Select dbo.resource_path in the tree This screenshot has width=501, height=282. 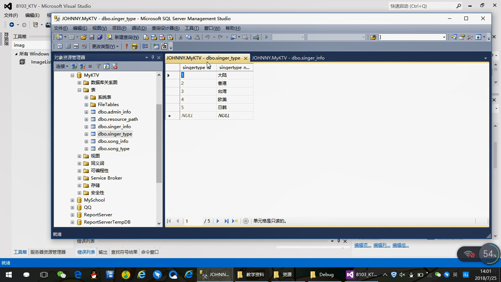point(118,119)
